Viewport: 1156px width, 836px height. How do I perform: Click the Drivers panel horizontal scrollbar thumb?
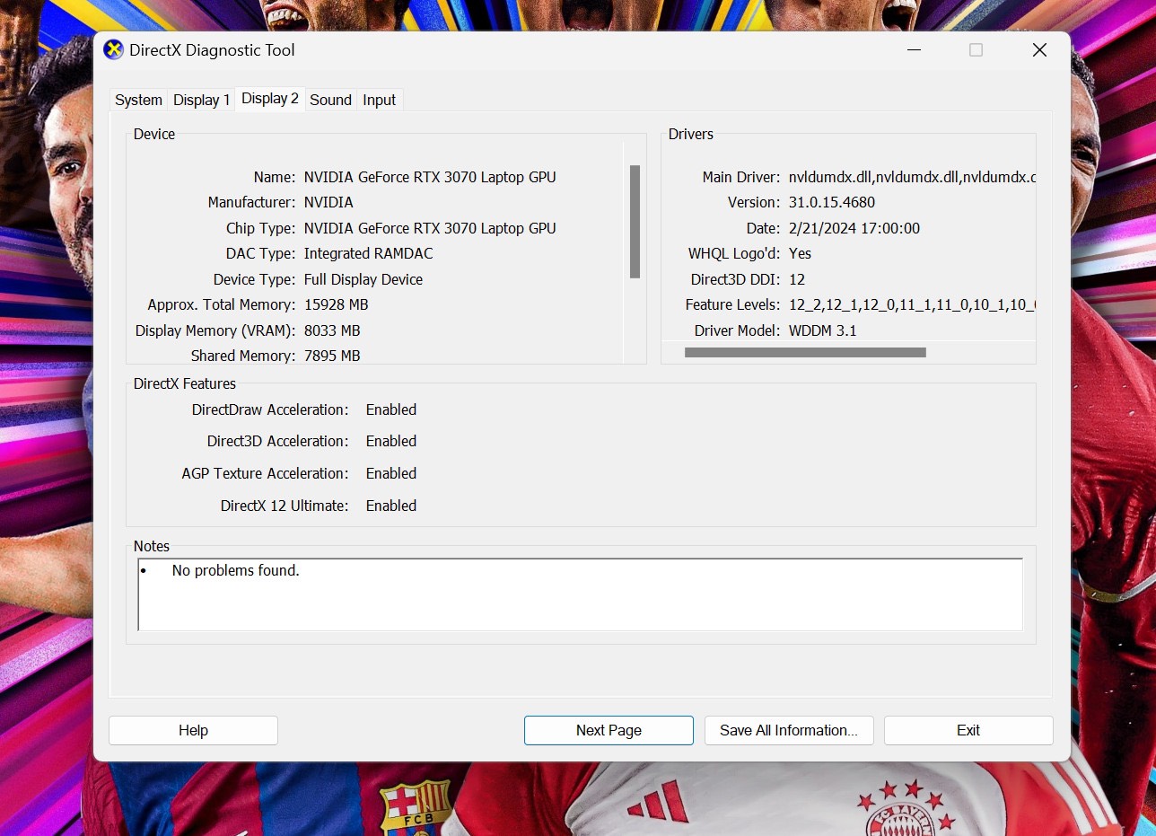(804, 353)
